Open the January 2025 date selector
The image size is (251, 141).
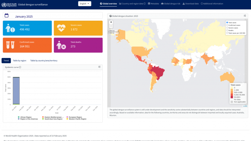point(53,16)
